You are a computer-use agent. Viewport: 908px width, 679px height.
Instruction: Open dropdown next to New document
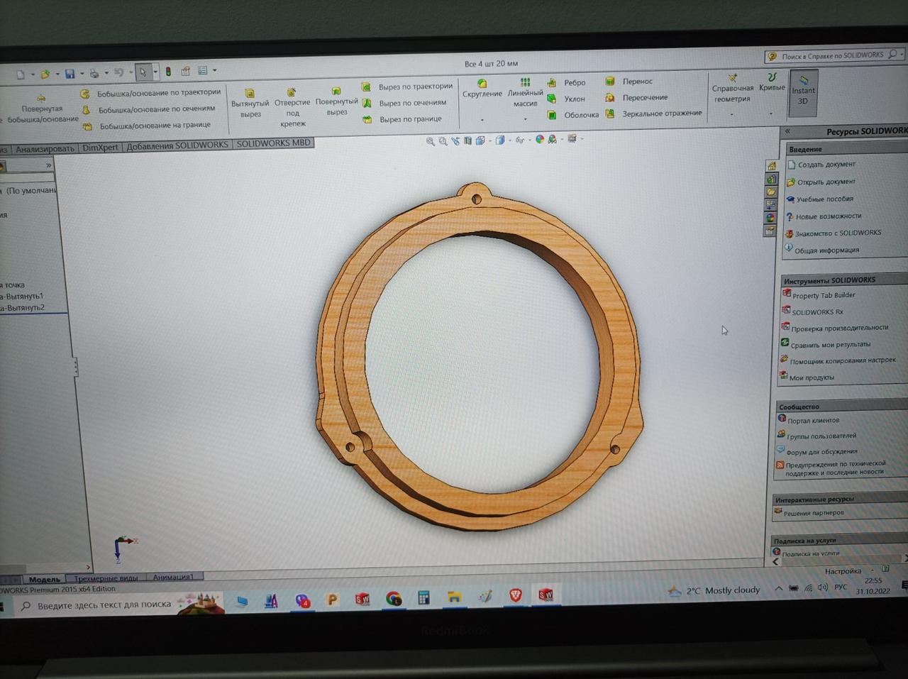[33, 75]
